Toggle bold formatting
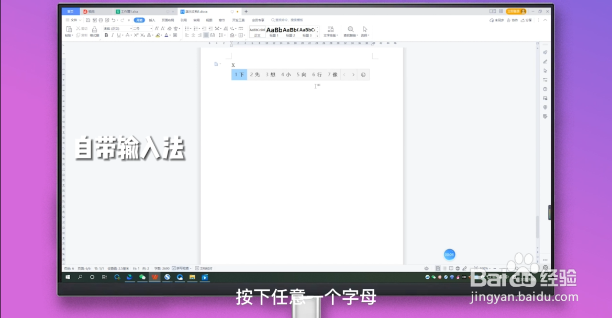 106,36
